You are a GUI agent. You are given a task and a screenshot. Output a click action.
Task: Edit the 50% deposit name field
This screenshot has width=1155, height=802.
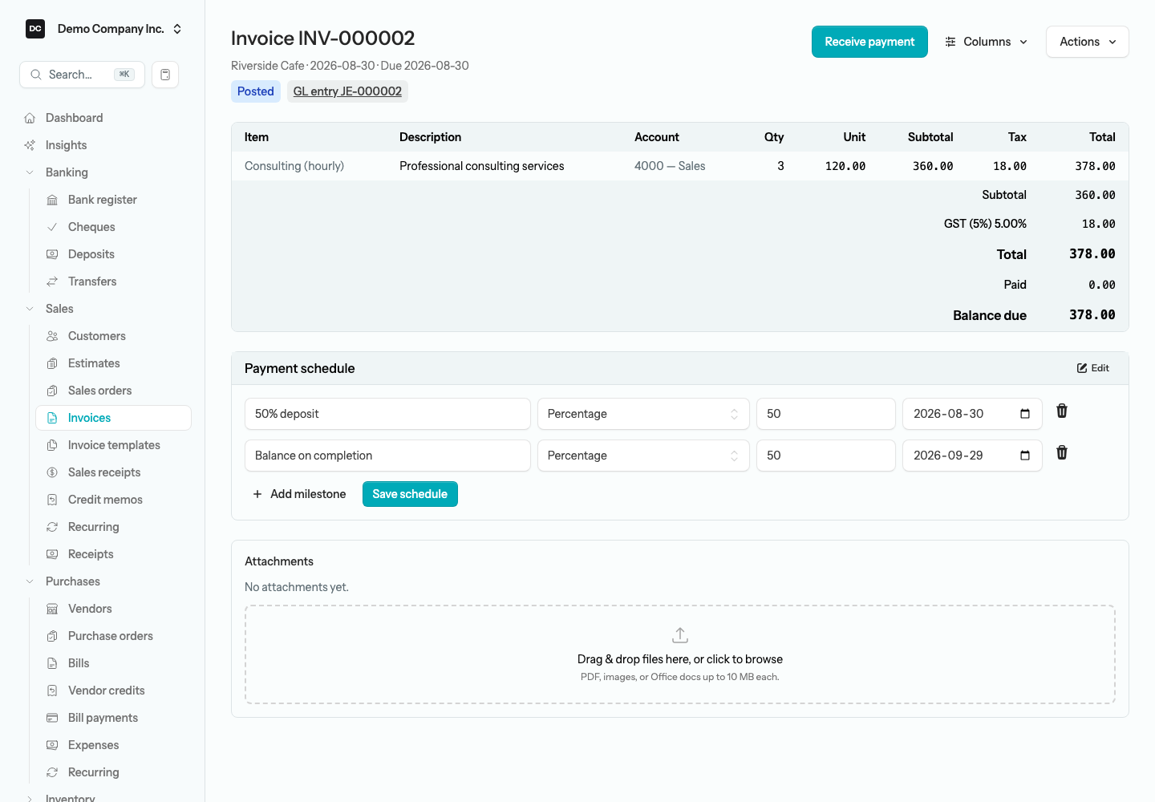pyautogui.click(x=387, y=414)
